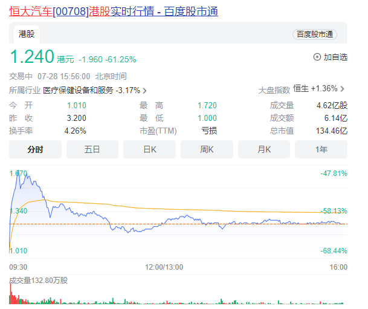Click the 最高 value 1.720

tap(207, 105)
